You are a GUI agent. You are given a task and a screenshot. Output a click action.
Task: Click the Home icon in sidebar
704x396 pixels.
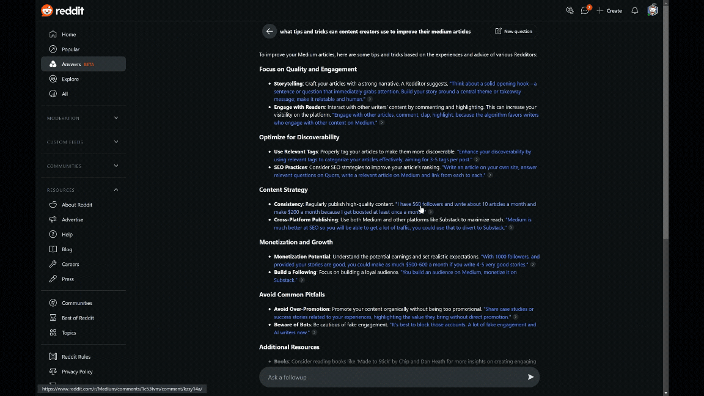point(53,34)
